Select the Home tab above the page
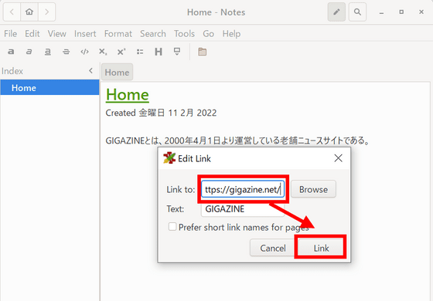Screen dimensions: 433x301 point(117,73)
